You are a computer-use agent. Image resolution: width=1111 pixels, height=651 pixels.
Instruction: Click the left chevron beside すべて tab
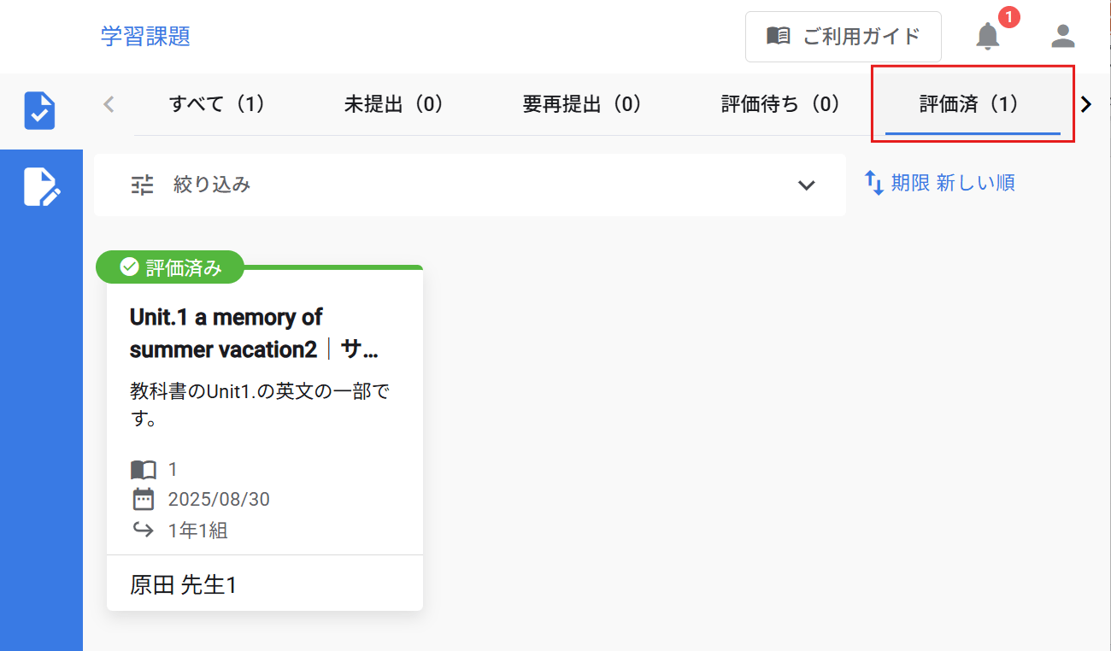pyautogui.click(x=109, y=103)
